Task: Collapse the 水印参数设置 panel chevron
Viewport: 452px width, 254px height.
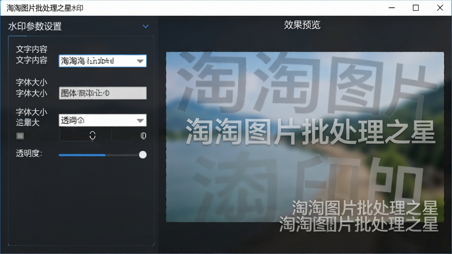Action: [x=146, y=26]
